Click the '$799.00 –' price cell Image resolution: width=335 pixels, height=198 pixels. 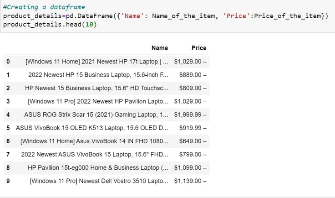(193, 155)
